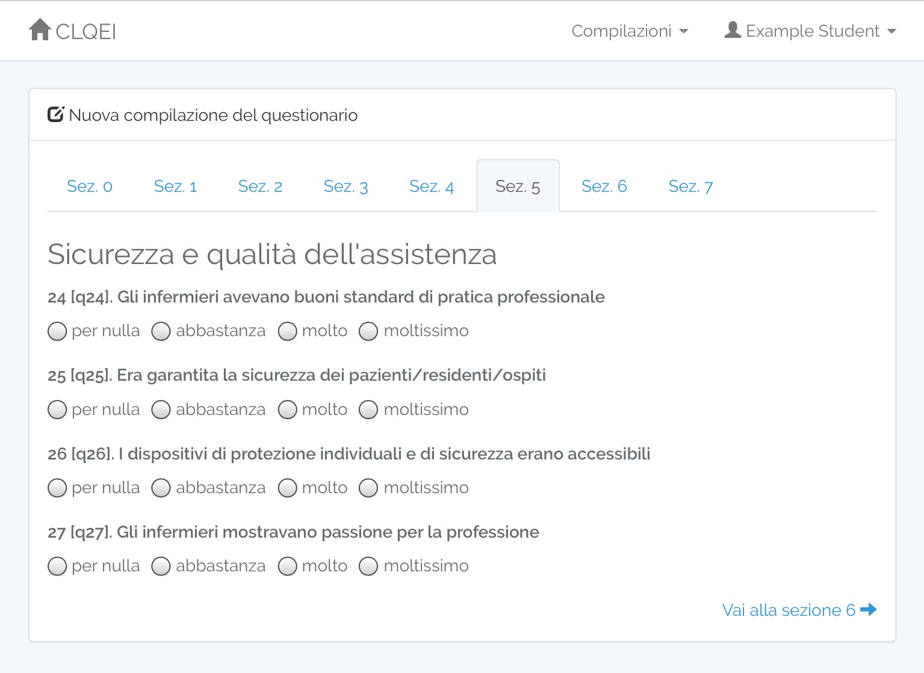Select 'per nulla' for question 27
The height and width of the screenshot is (673, 924).
pos(57,566)
